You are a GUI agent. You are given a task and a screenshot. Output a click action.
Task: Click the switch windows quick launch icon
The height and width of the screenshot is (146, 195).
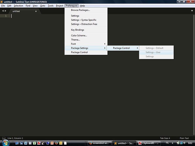coord(21,143)
